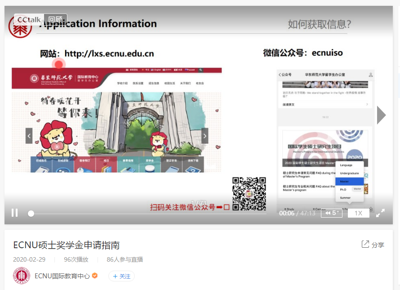Viewport: 400px width, 290px height.
Task: Click the verified badge beside channel name
Action: pyautogui.click(x=95, y=276)
